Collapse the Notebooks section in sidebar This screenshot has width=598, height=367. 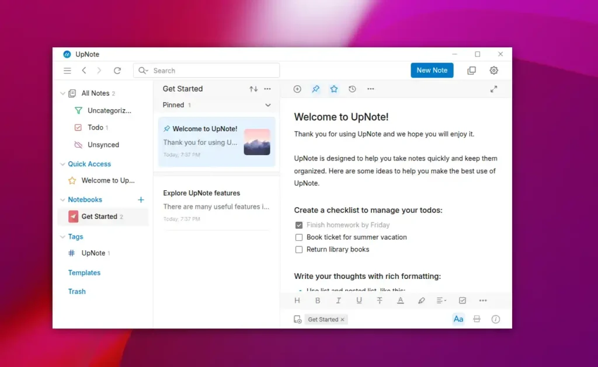coord(62,200)
